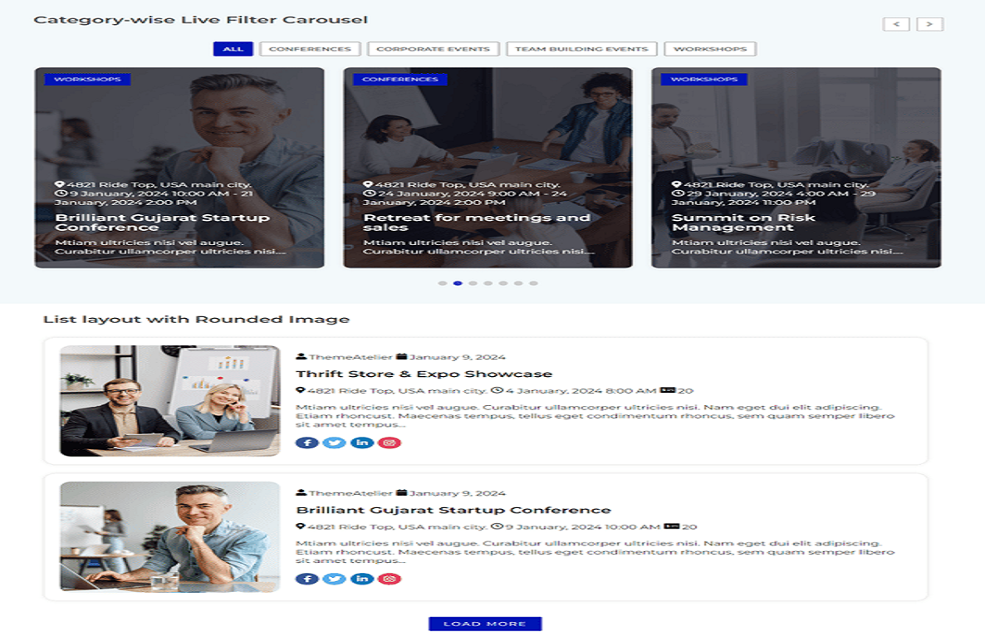Open Facebook share for Brilliant Gujarat listing
This screenshot has width=985, height=636.
307,579
